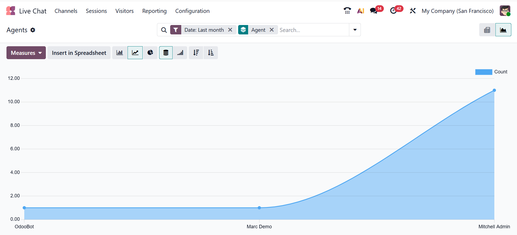Open the Reporting menu
The width and height of the screenshot is (517, 235).
(x=154, y=11)
